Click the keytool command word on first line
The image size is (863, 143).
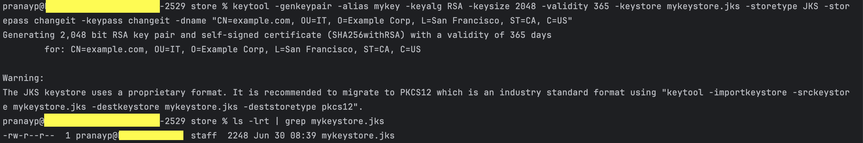tap(251, 6)
